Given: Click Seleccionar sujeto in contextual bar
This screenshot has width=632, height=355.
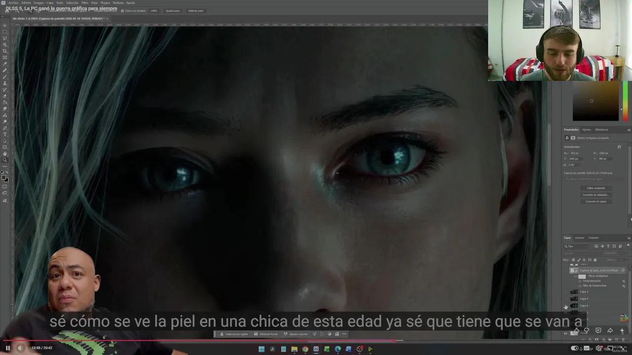Looking at the screenshot, I should tap(234, 334).
